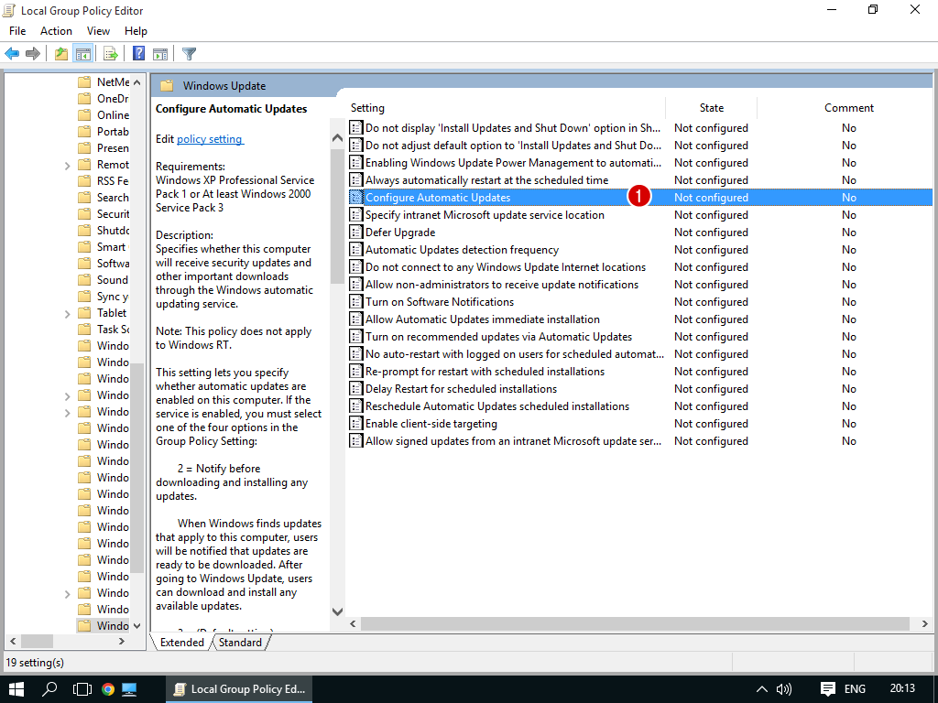
Task: Expand the Tablet tree folder
Action: pyautogui.click(x=67, y=313)
